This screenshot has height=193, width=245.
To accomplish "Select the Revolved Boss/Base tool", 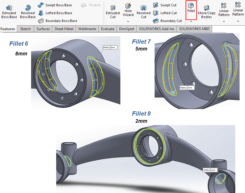I will coord(28,11).
